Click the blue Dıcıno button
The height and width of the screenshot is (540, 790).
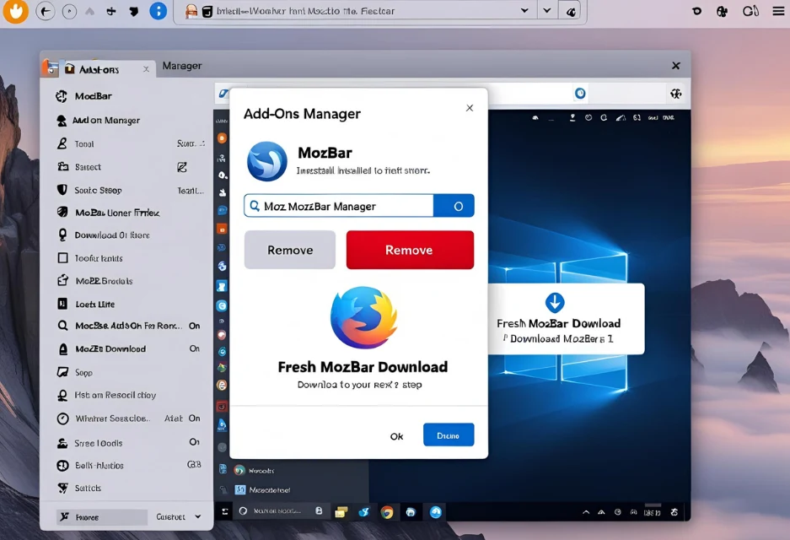pyautogui.click(x=449, y=435)
